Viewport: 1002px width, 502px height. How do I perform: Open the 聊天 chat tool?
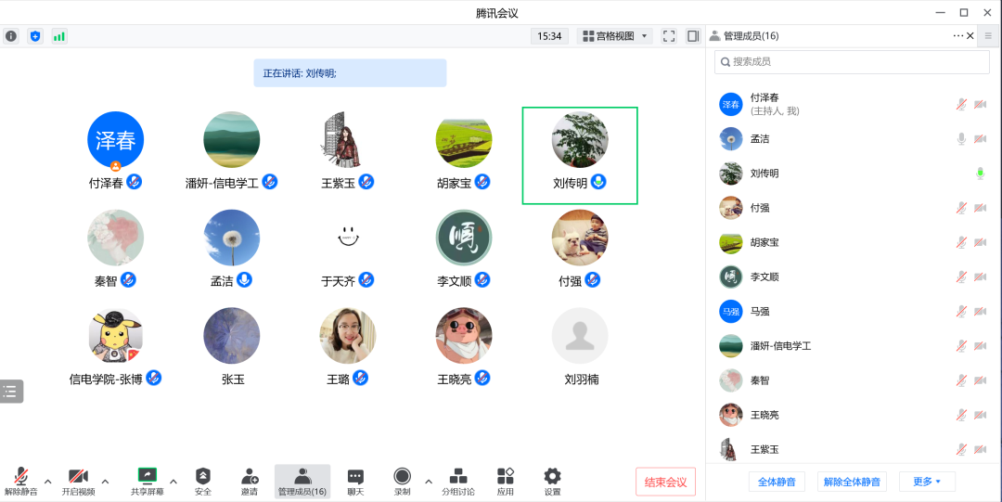point(355,483)
